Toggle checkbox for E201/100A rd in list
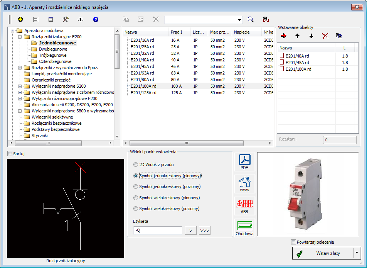The image size is (367, 268). (282, 69)
